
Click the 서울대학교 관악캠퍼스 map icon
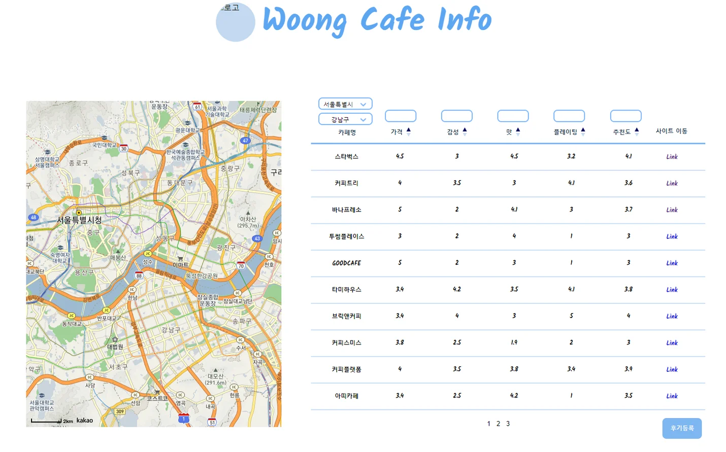click(42, 395)
